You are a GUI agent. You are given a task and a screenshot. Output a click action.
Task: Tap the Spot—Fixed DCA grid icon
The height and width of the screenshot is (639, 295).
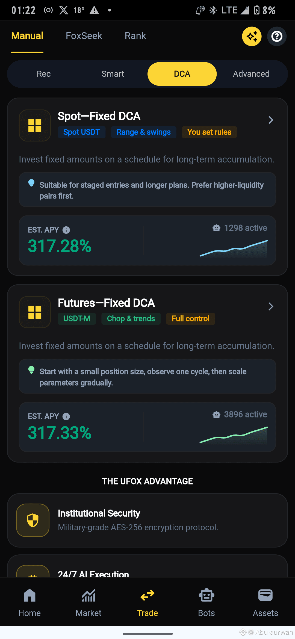coord(35,125)
